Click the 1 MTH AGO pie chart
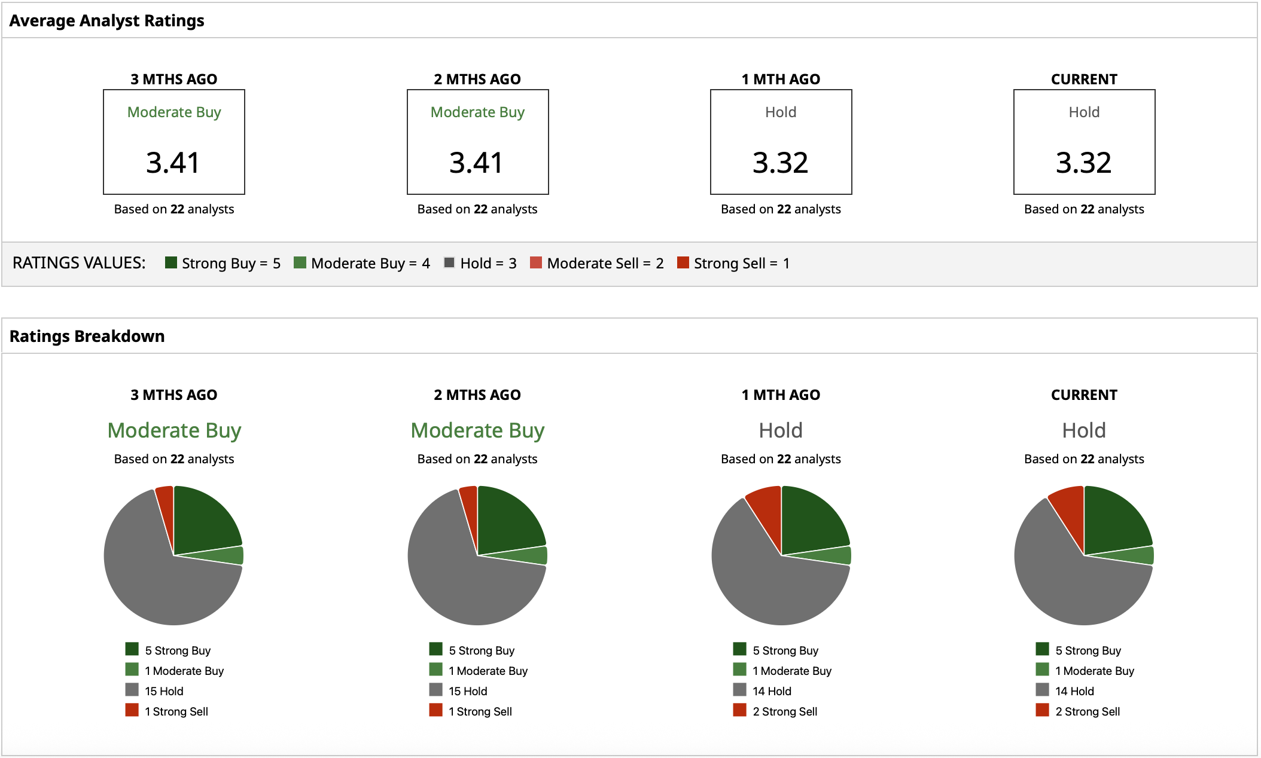Viewport: 1261px width, 758px height. [781, 555]
